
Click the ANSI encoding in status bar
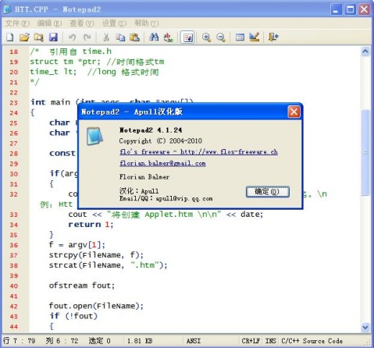point(194,341)
